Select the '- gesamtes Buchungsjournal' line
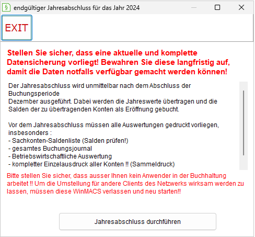The width and height of the screenshot is (255, 237). click(50, 149)
